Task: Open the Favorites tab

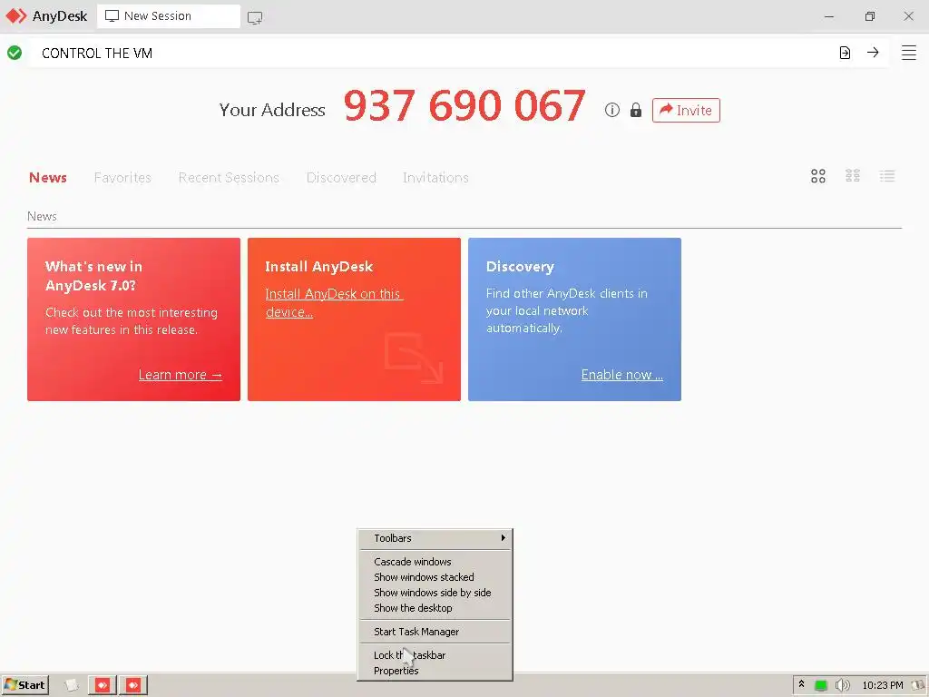Action: [122, 177]
